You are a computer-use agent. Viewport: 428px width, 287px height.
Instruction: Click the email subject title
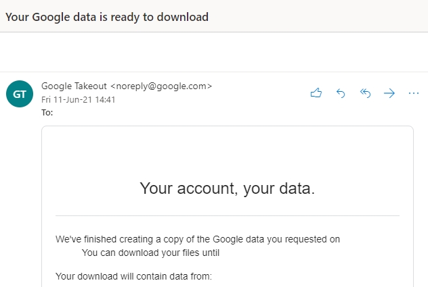107,17
